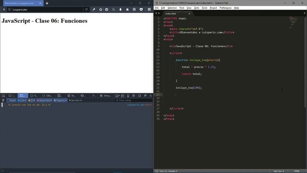Viewport: 307px width, 173px height.
Task: Toggle the Red (Net) console filter
Action: tap(12, 100)
